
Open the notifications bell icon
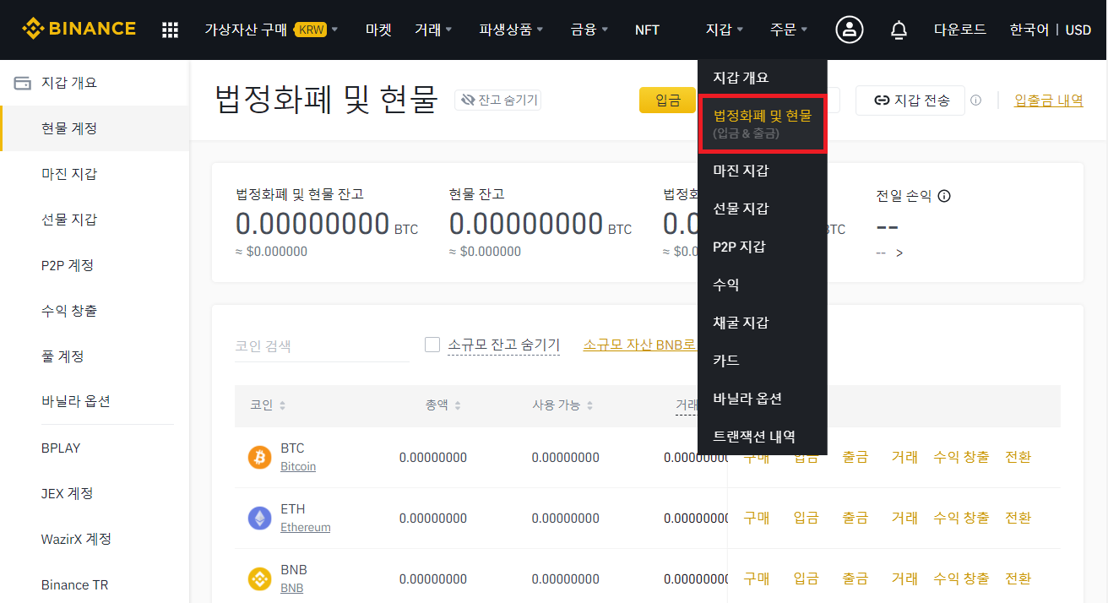coord(899,30)
